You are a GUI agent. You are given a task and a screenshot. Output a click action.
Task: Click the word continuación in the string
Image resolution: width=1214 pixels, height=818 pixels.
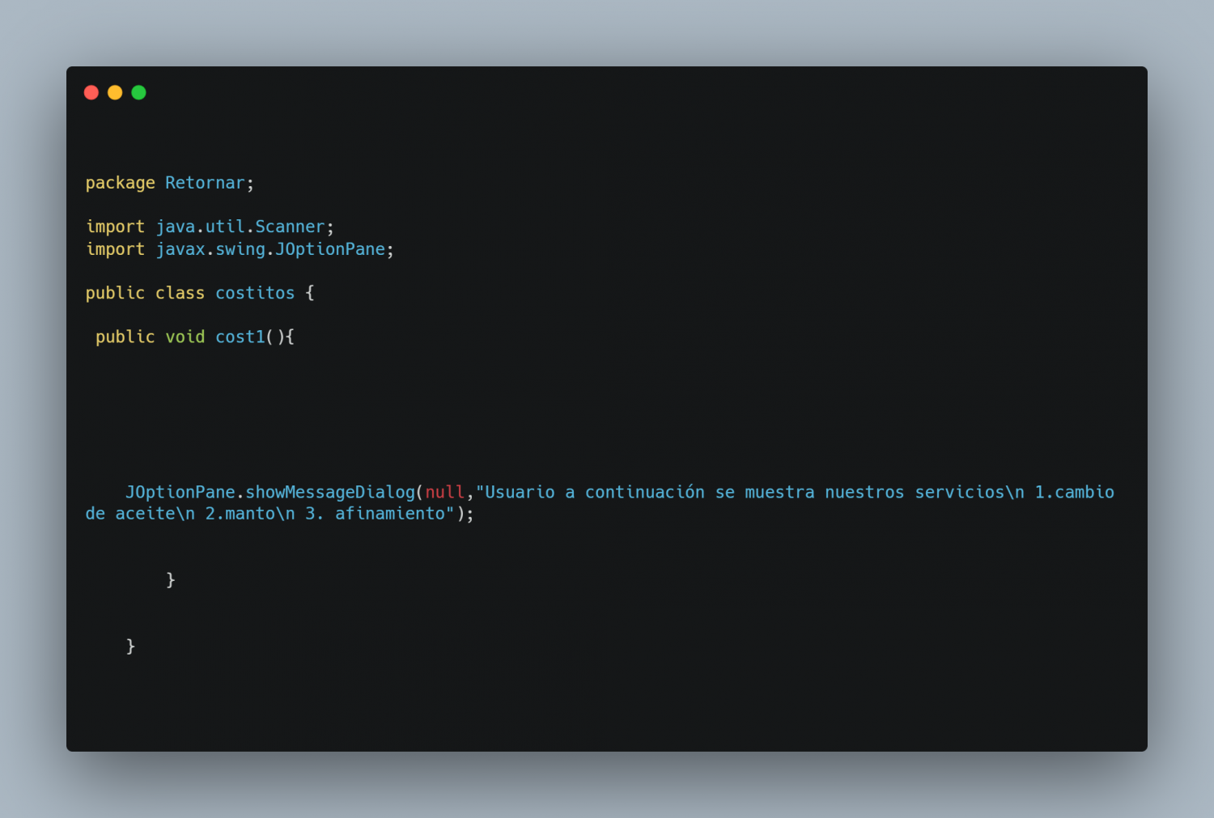point(645,492)
